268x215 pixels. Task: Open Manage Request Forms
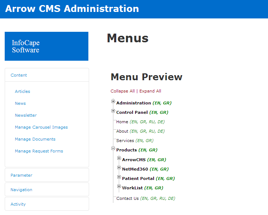pyautogui.click(x=39, y=151)
